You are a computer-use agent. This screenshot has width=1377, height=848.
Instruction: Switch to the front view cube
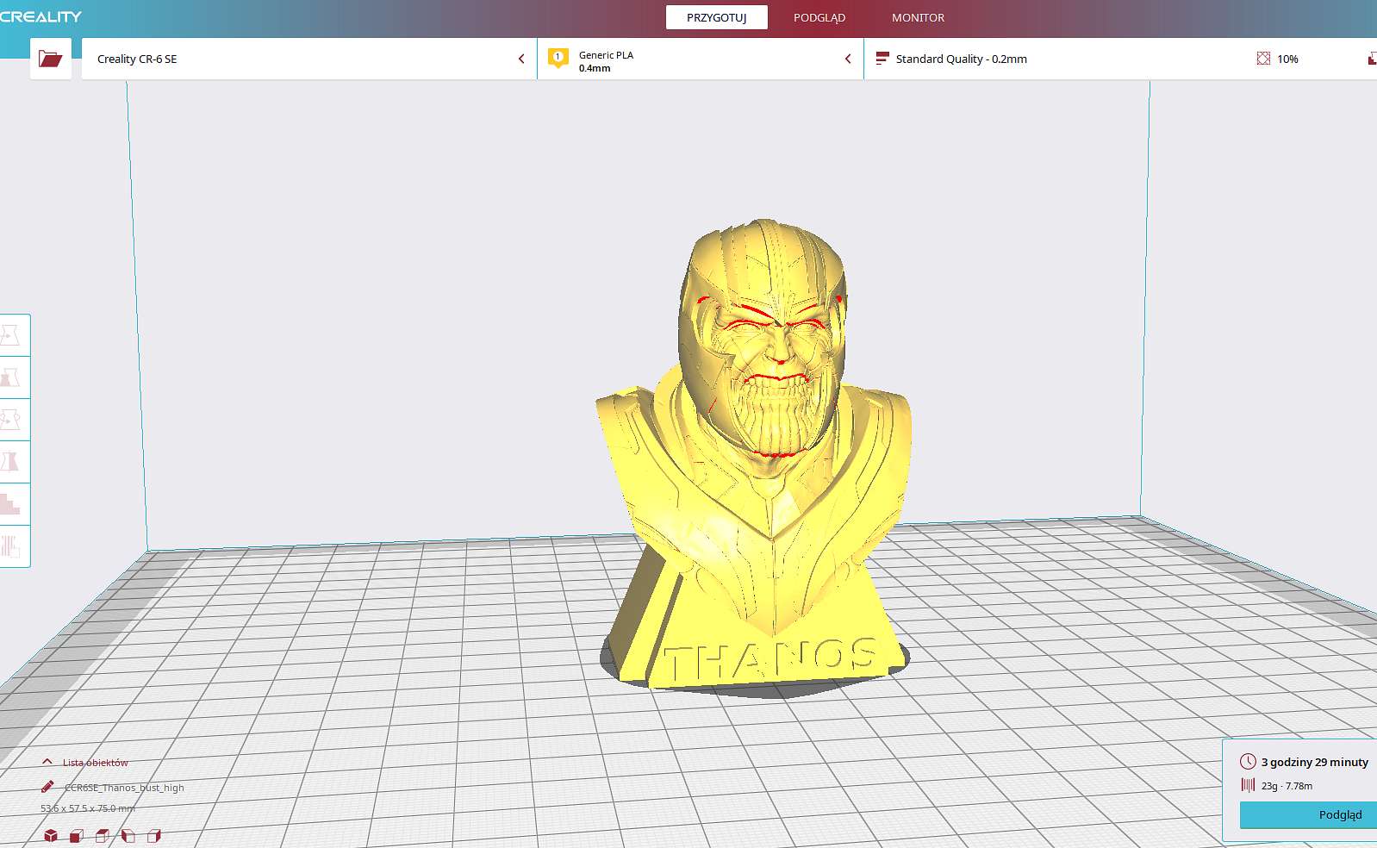(77, 836)
